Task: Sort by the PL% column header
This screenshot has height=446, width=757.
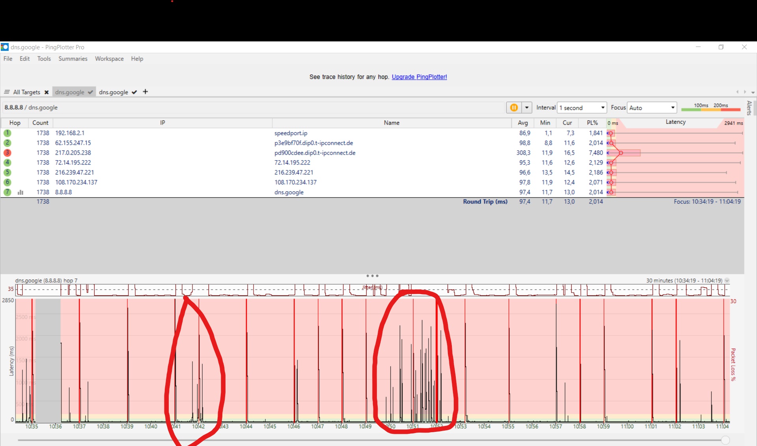Action: pyautogui.click(x=592, y=123)
